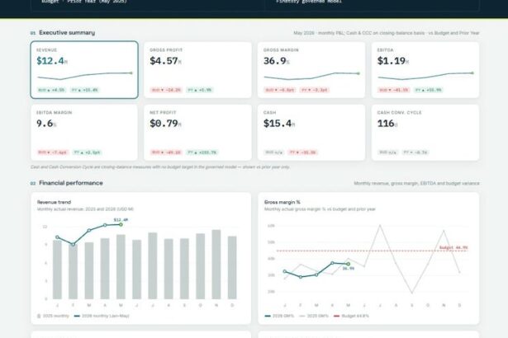Screen dimensions: 508x338
Task: Click the Gross Margin card sparkline
Action: coord(311,76)
